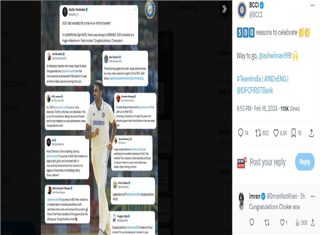
Task: Share the BCCI tweet via share icon
Action: point(311,133)
